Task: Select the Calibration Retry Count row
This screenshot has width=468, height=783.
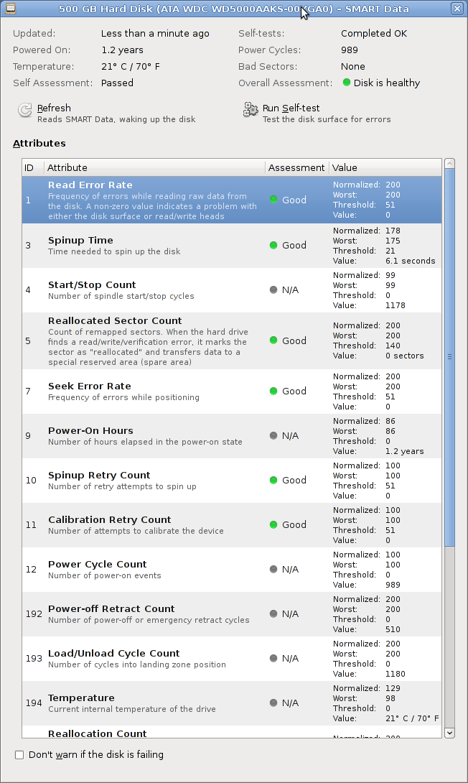Action: click(232, 525)
